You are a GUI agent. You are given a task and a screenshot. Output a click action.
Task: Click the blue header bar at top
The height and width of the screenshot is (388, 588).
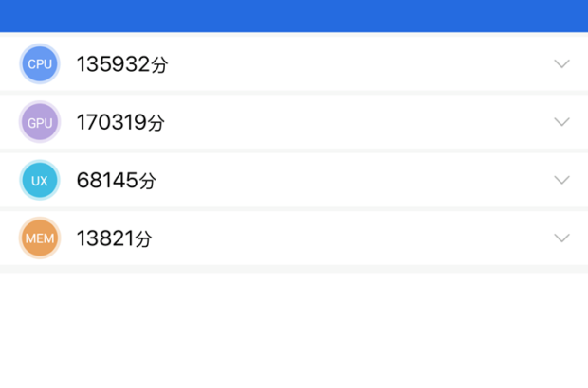pyautogui.click(x=294, y=15)
